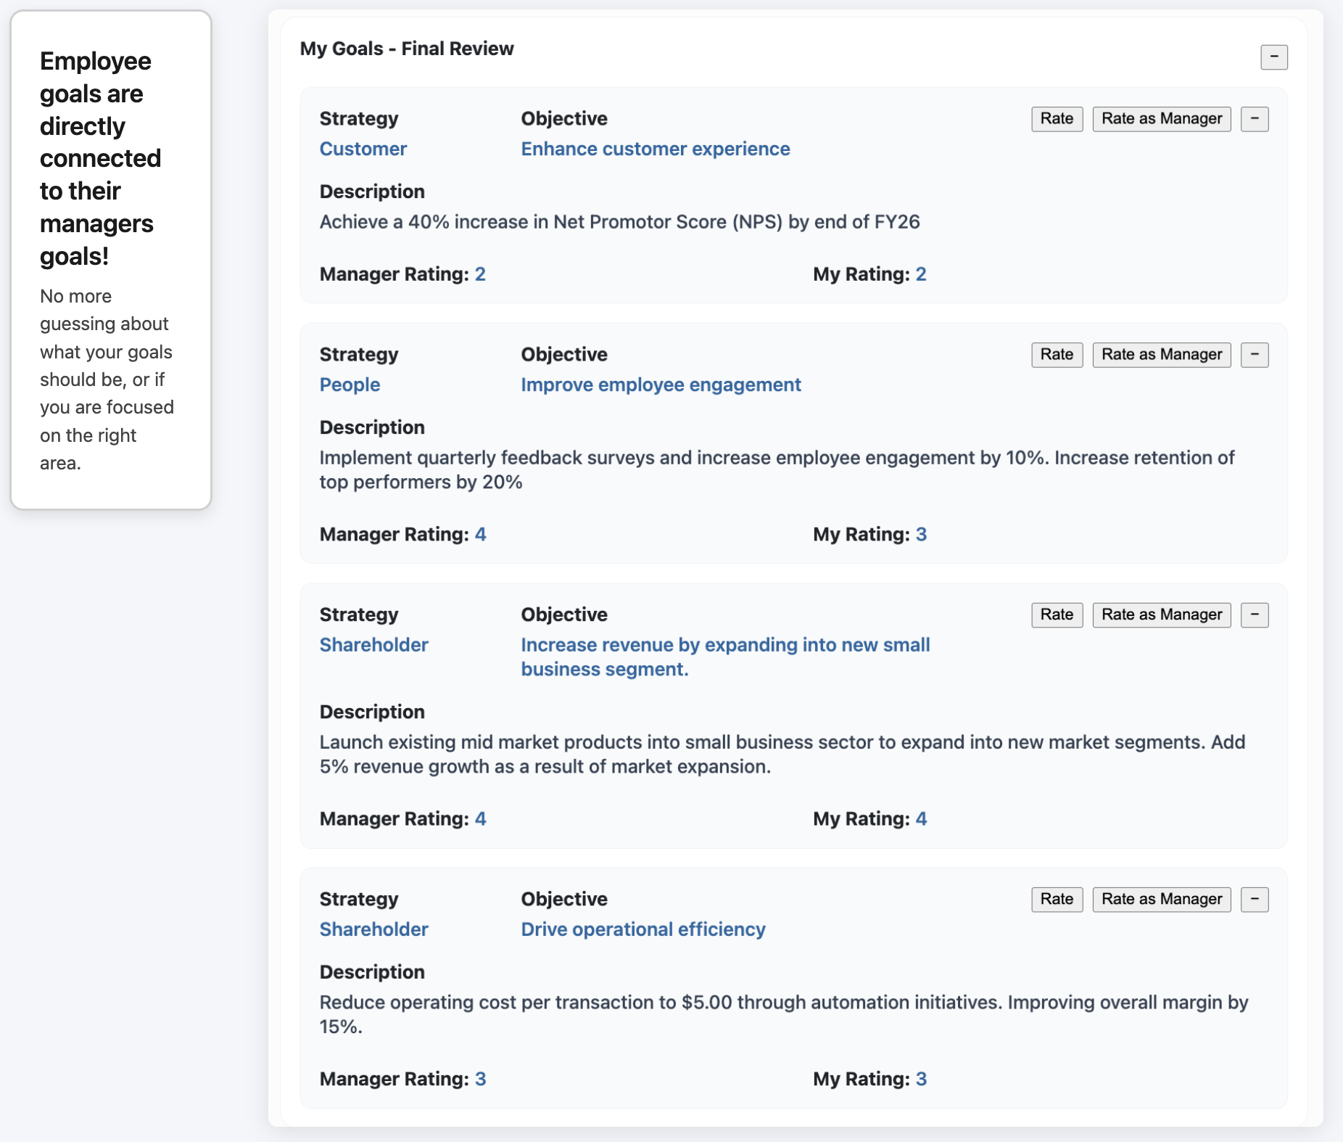Rate the small business revenue goal

coord(1057,615)
